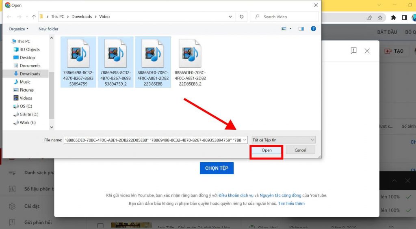Open Desktop in navigation pane

tap(24, 58)
